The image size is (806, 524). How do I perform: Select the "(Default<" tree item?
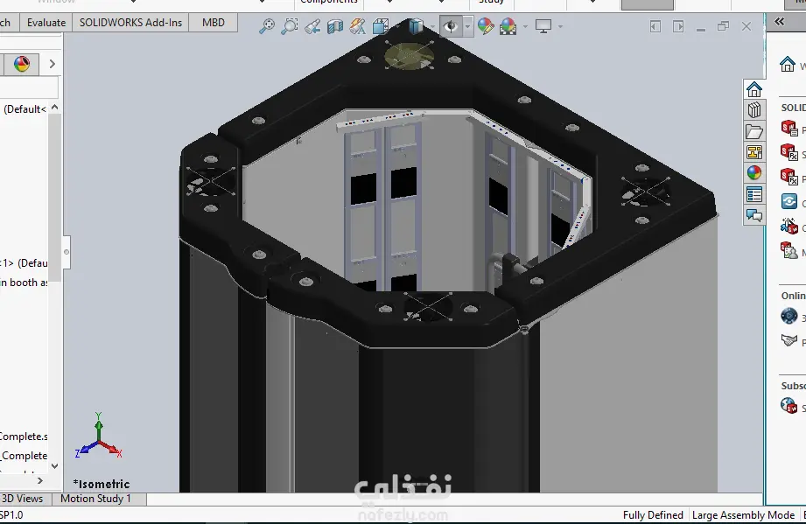pyautogui.click(x=25, y=108)
